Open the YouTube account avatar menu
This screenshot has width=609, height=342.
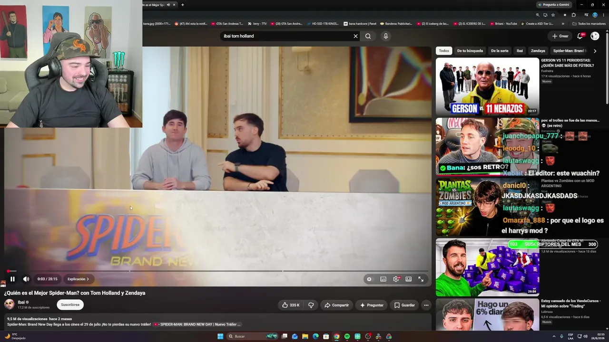pyautogui.click(x=595, y=36)
